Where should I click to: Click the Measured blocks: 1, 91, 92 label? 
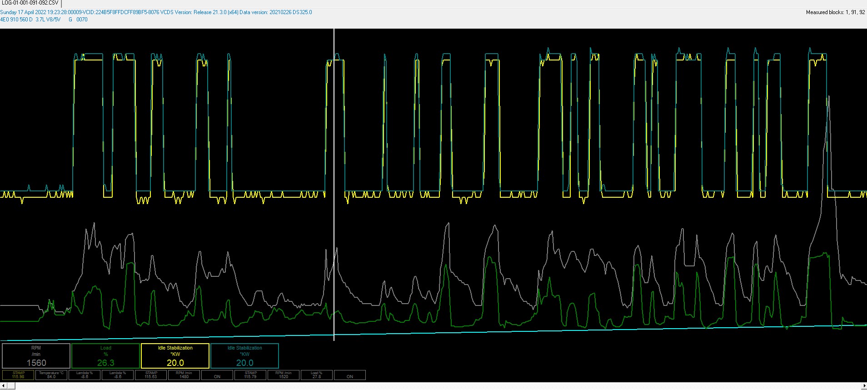[x=835, y=12]
